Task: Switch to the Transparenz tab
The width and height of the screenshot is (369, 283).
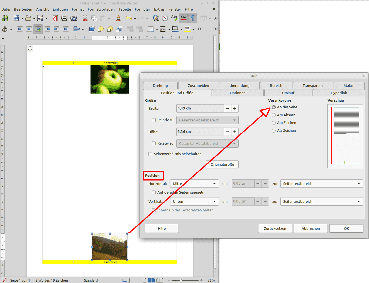Action: click(x=313, y=86)
